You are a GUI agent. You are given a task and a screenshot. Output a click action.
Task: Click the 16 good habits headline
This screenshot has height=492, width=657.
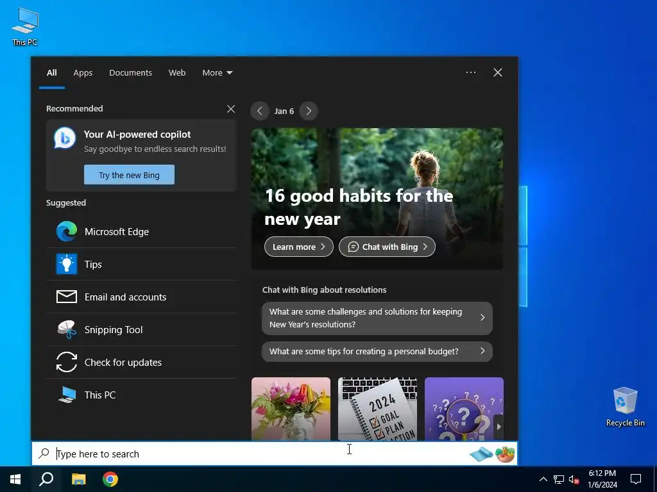(359, 207)
